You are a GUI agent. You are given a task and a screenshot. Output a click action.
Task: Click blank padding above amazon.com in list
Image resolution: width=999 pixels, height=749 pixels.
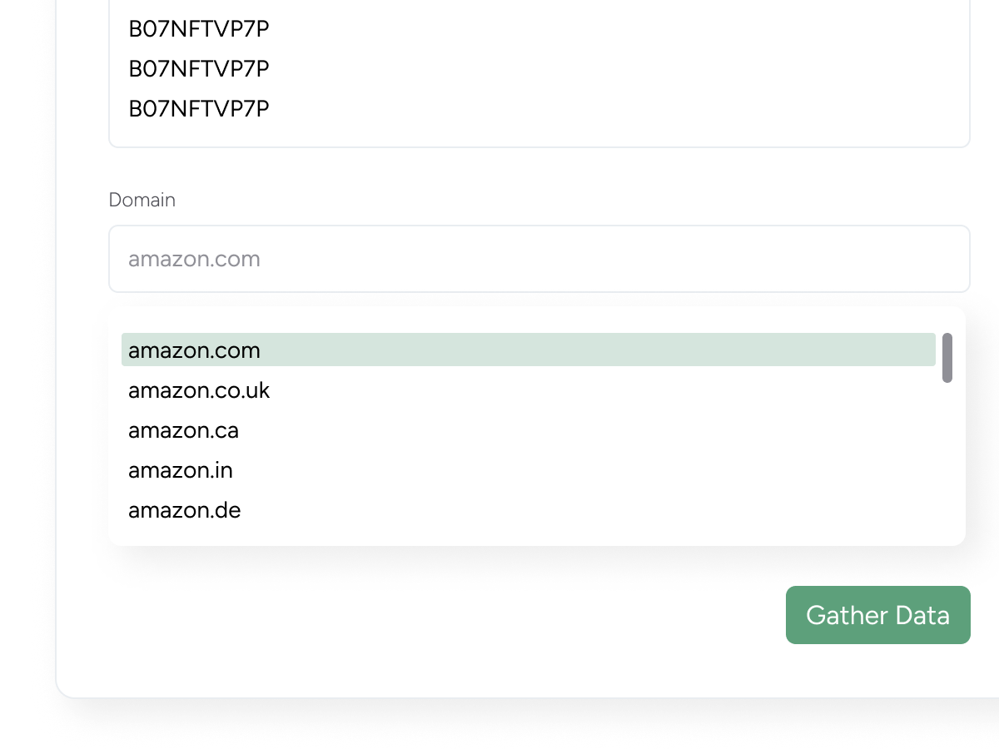coord(533,320)
